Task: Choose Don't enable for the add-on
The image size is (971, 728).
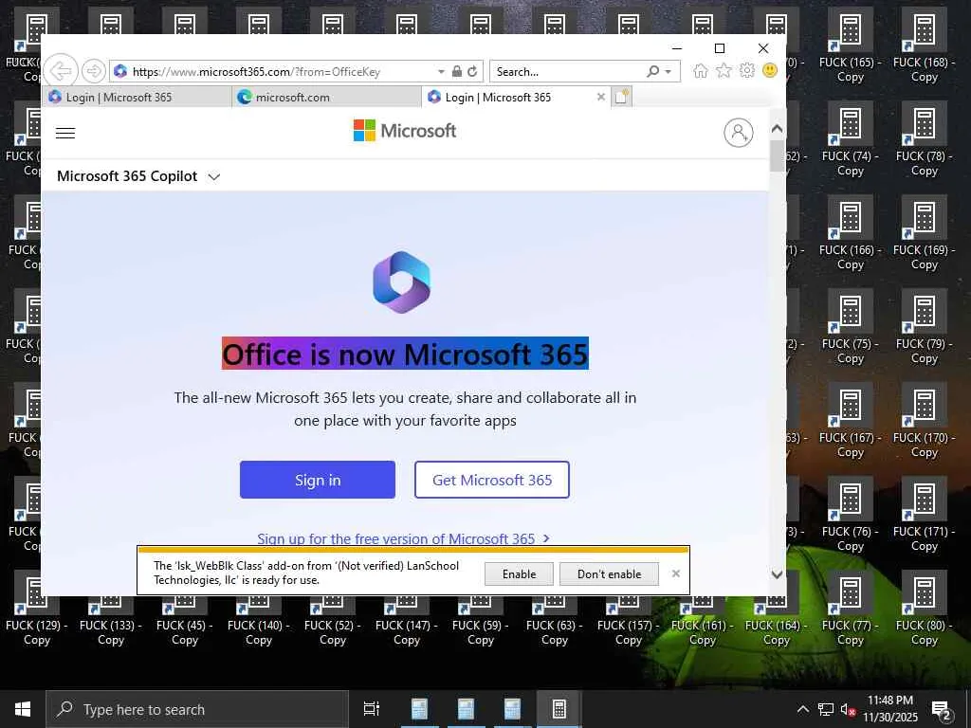Action: (610, 573)
